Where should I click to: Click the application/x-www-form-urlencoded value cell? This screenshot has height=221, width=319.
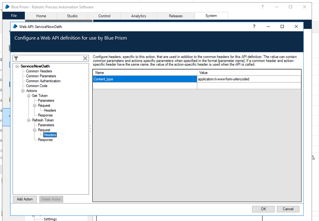249,79
